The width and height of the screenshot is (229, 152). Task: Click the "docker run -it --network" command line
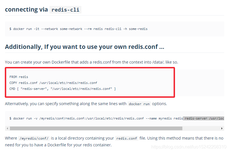pyautogui.click(x=78, y=29)
